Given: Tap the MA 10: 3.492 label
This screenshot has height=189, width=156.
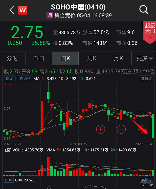Looking at the screenshot, I should (x=68, y=79).
